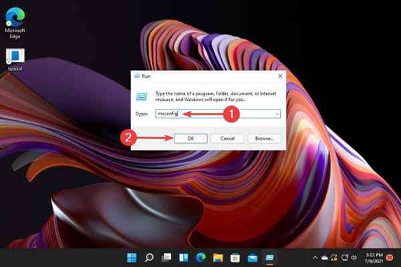Viewport: 401px width, 267px height.
Task: Show hidden system tray icons chevron
Action: (315, 257)
